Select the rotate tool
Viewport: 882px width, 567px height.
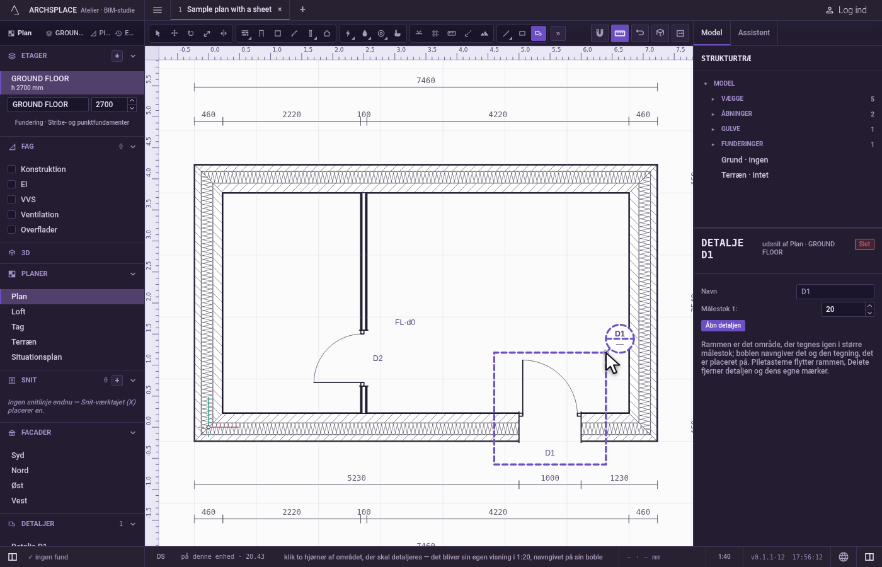(x=191, y=33)
